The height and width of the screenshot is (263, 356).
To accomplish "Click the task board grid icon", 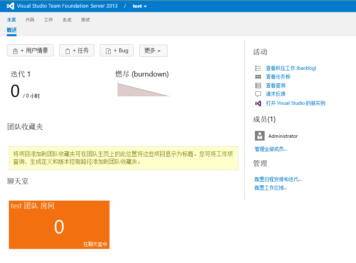I will pos(258,77).
